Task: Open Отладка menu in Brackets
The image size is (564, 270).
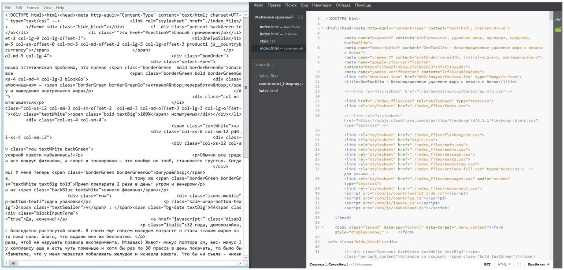Action: point(344,5)
